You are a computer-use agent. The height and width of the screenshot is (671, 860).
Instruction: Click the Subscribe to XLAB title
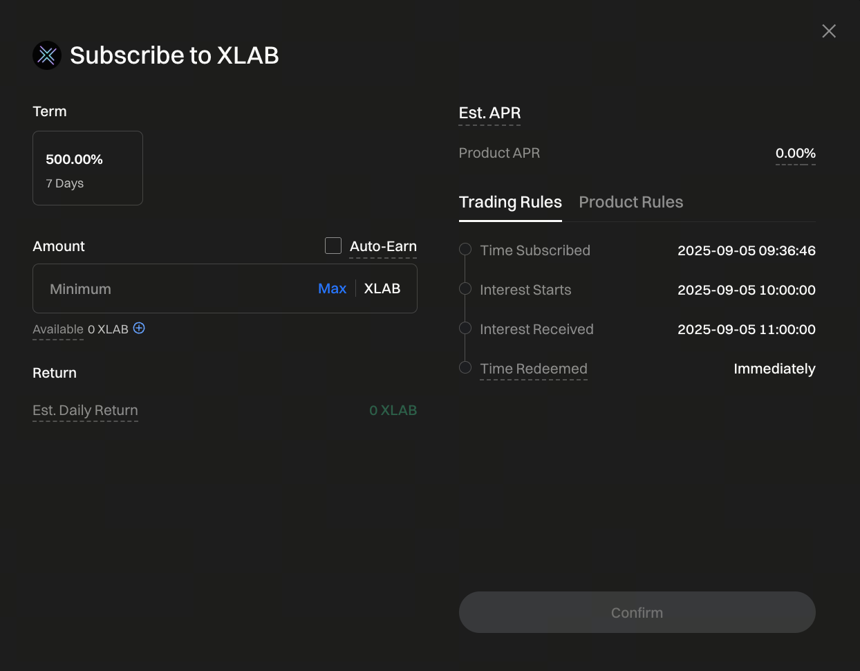click(174, 55)
